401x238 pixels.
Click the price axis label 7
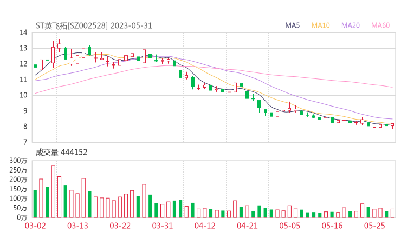pyautogui.click(x=25, y=142)
